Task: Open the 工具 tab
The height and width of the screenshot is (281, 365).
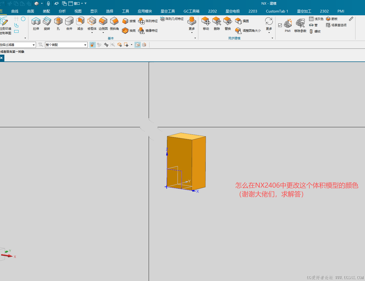Action: coord(125,11)
